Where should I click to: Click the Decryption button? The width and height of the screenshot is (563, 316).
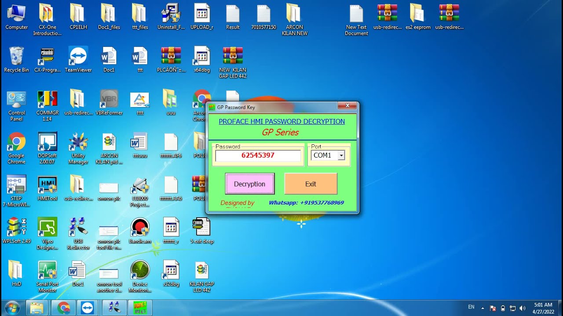(x=250, y=184)
